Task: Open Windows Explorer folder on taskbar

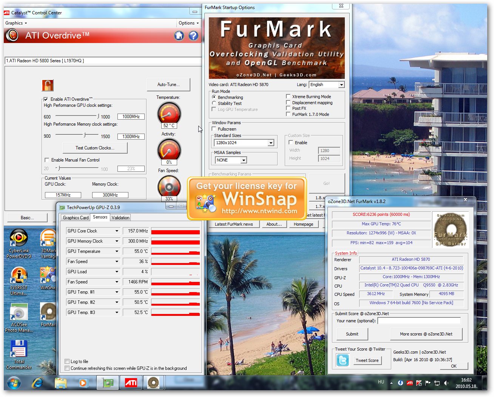Action: coord(60,383)
